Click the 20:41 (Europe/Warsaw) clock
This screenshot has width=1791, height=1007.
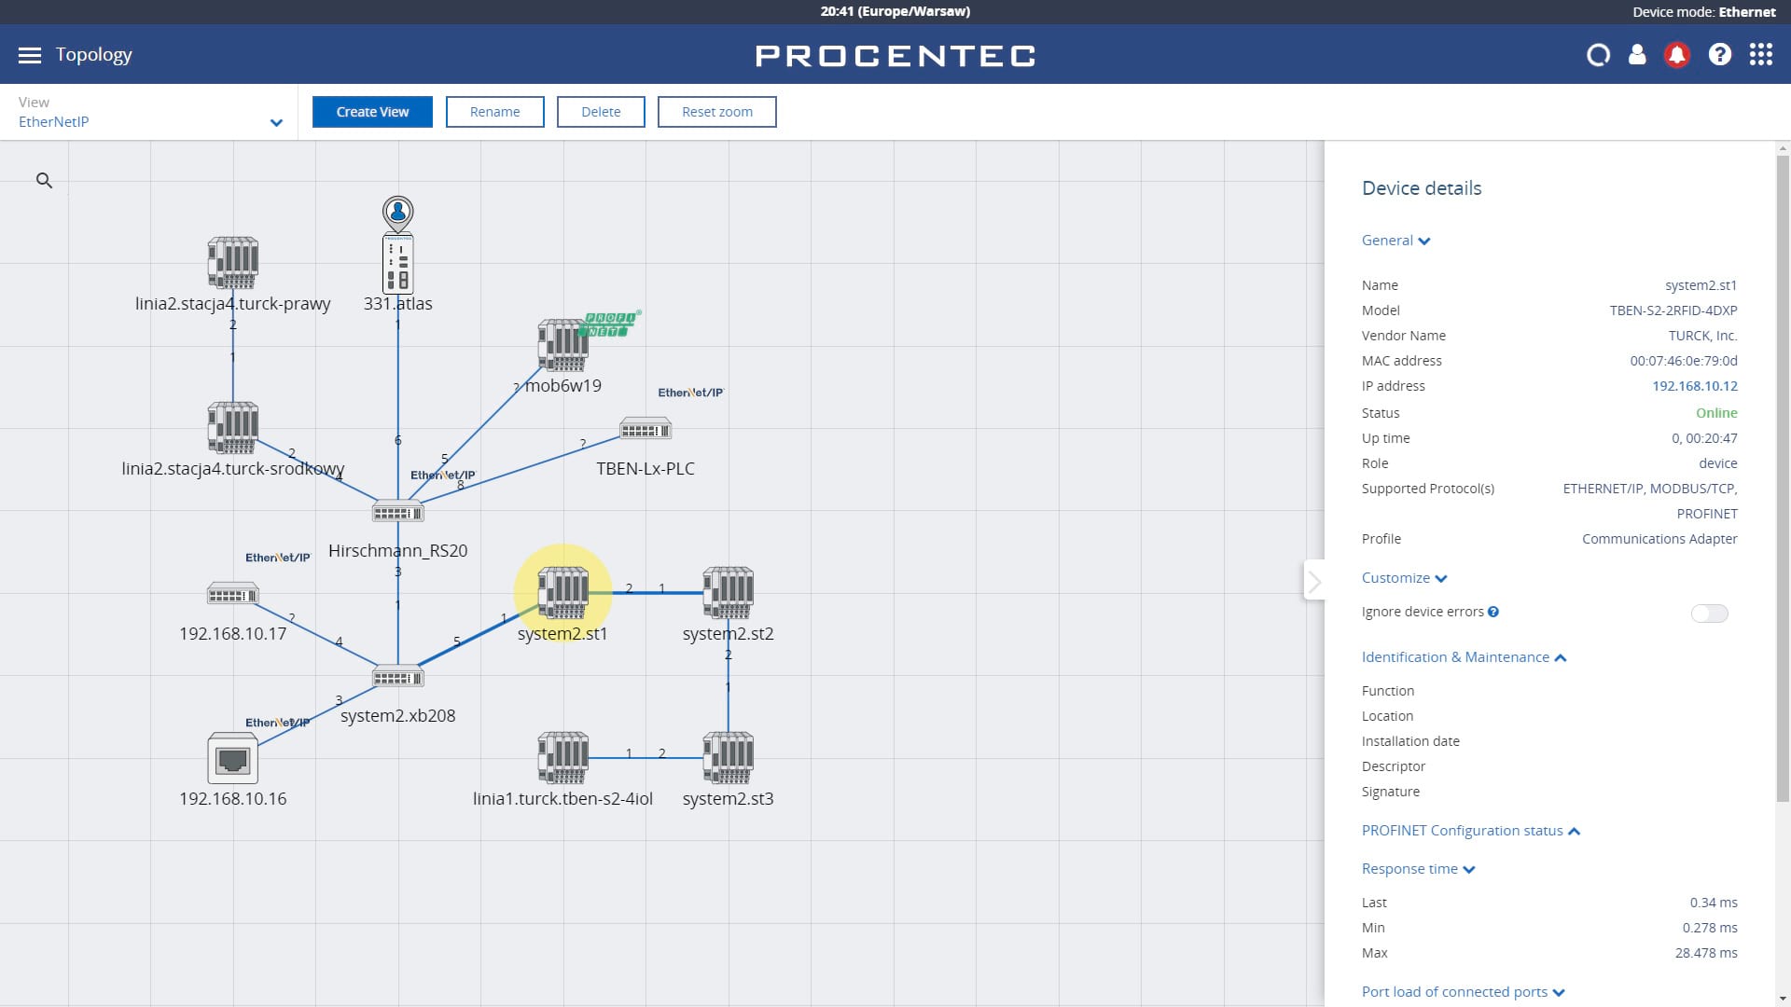(x=895, y=12)
